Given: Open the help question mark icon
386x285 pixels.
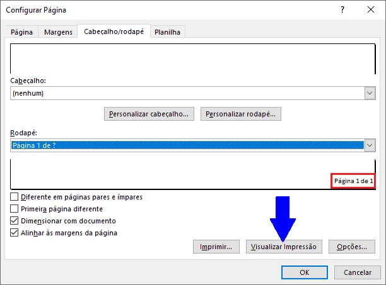Looking at the screenshot, I should point(342,10).
